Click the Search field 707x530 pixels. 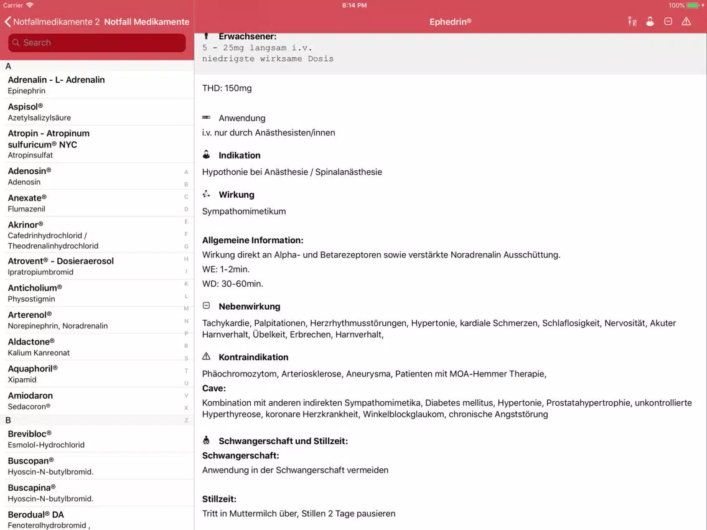point(97,43)
